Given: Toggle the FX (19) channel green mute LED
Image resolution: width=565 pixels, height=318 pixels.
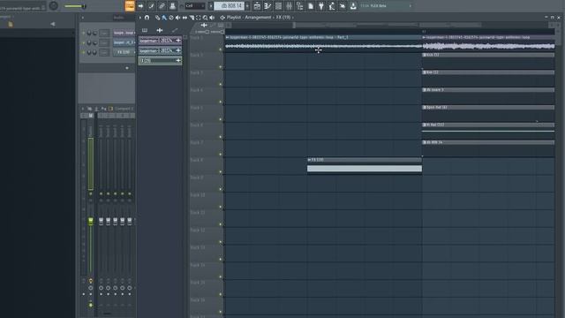Looking at the screenshot, I should (84, 52).
